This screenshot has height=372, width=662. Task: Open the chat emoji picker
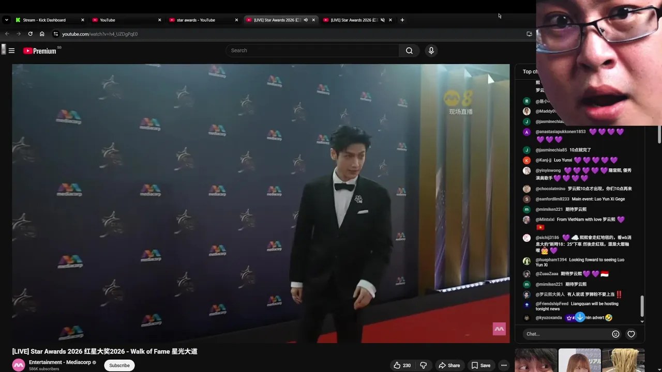pyautogui.click(x=615, y=334)
